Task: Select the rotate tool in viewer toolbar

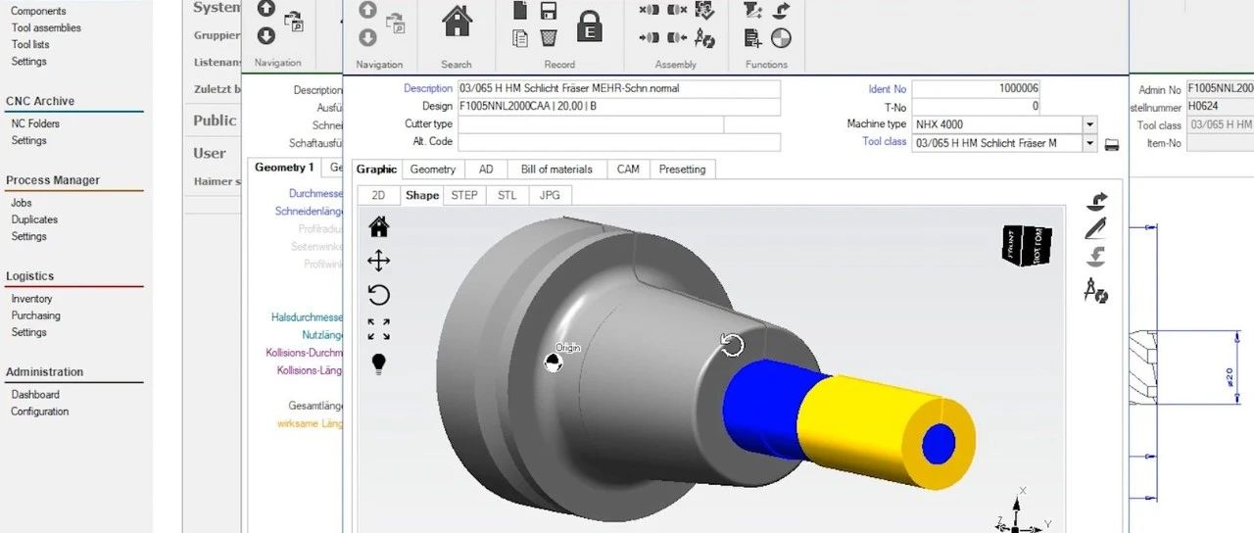Action: (x=378, y=295)
